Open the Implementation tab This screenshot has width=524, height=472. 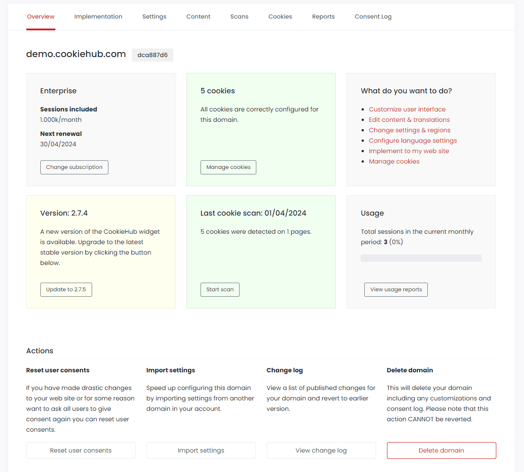click(x=98, y=17)
